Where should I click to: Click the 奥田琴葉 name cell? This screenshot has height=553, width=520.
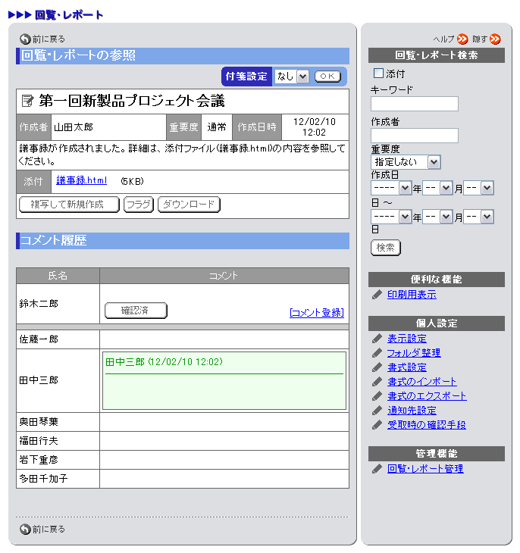[58, 422]
